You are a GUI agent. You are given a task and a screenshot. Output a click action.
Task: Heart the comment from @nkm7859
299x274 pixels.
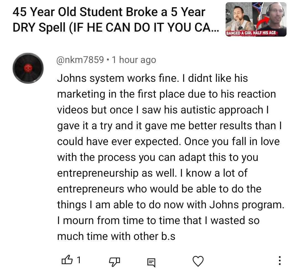(x=198, y=261)
